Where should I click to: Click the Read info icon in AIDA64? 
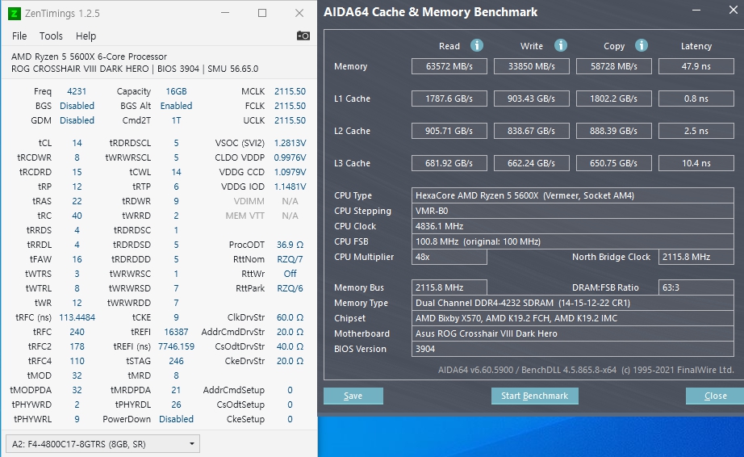[x=476, y=45]
